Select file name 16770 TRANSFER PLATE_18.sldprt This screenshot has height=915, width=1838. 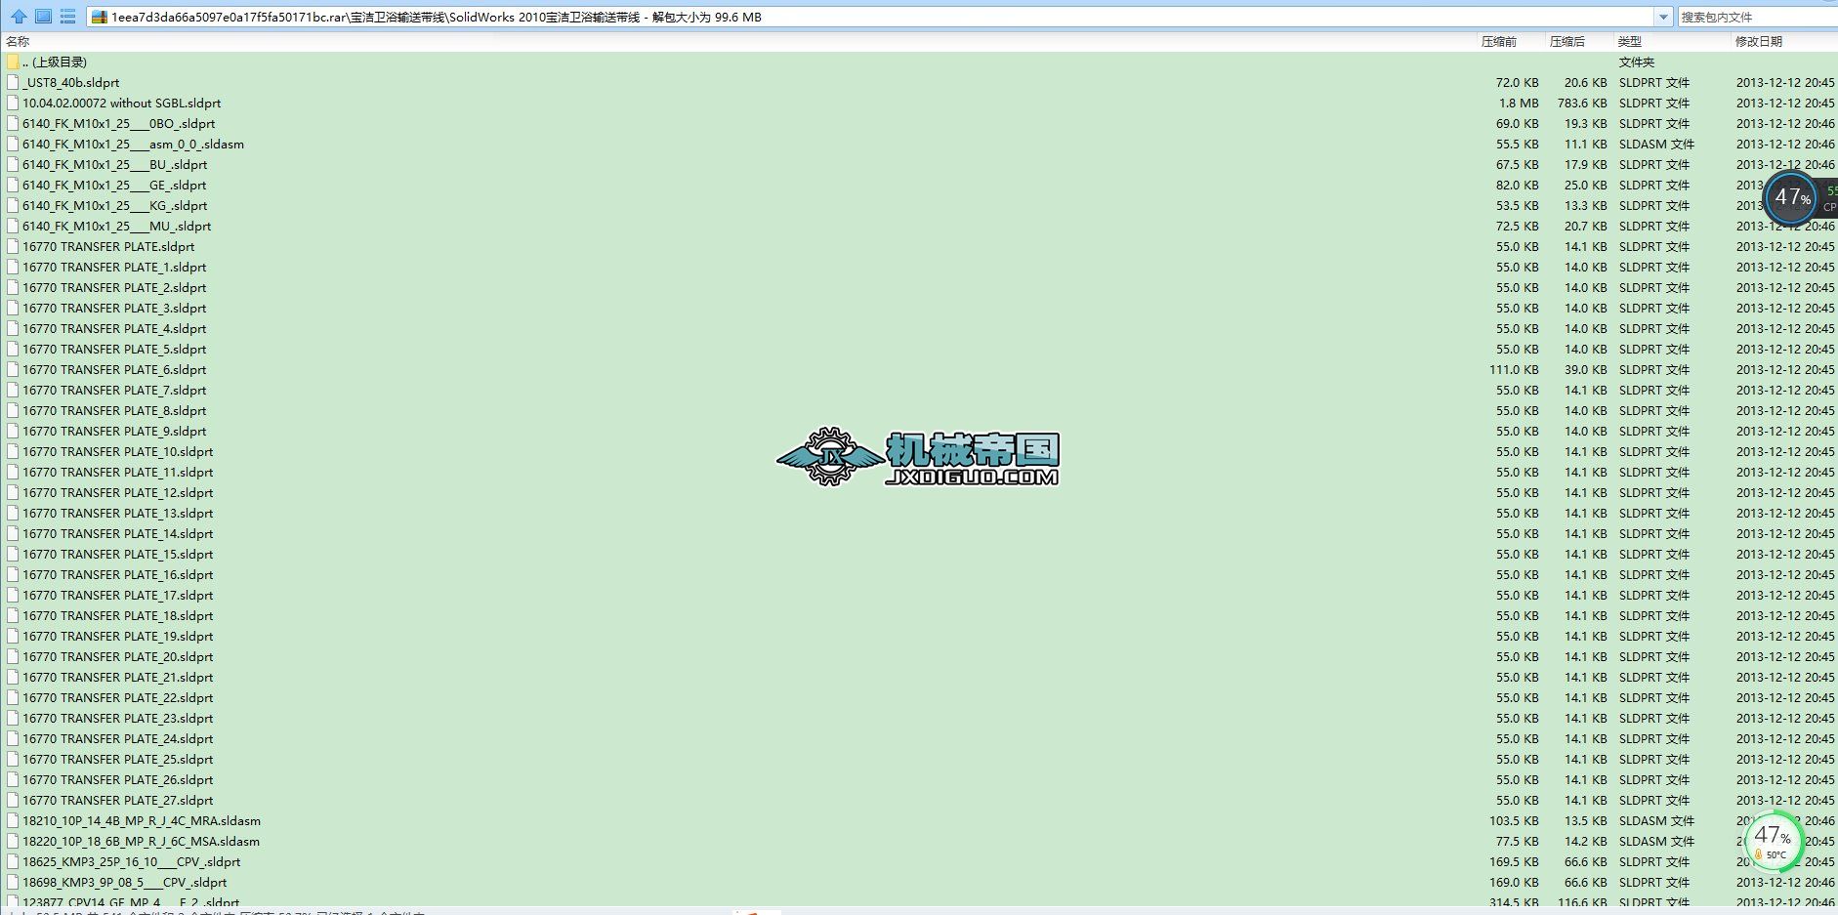[117, 615]
